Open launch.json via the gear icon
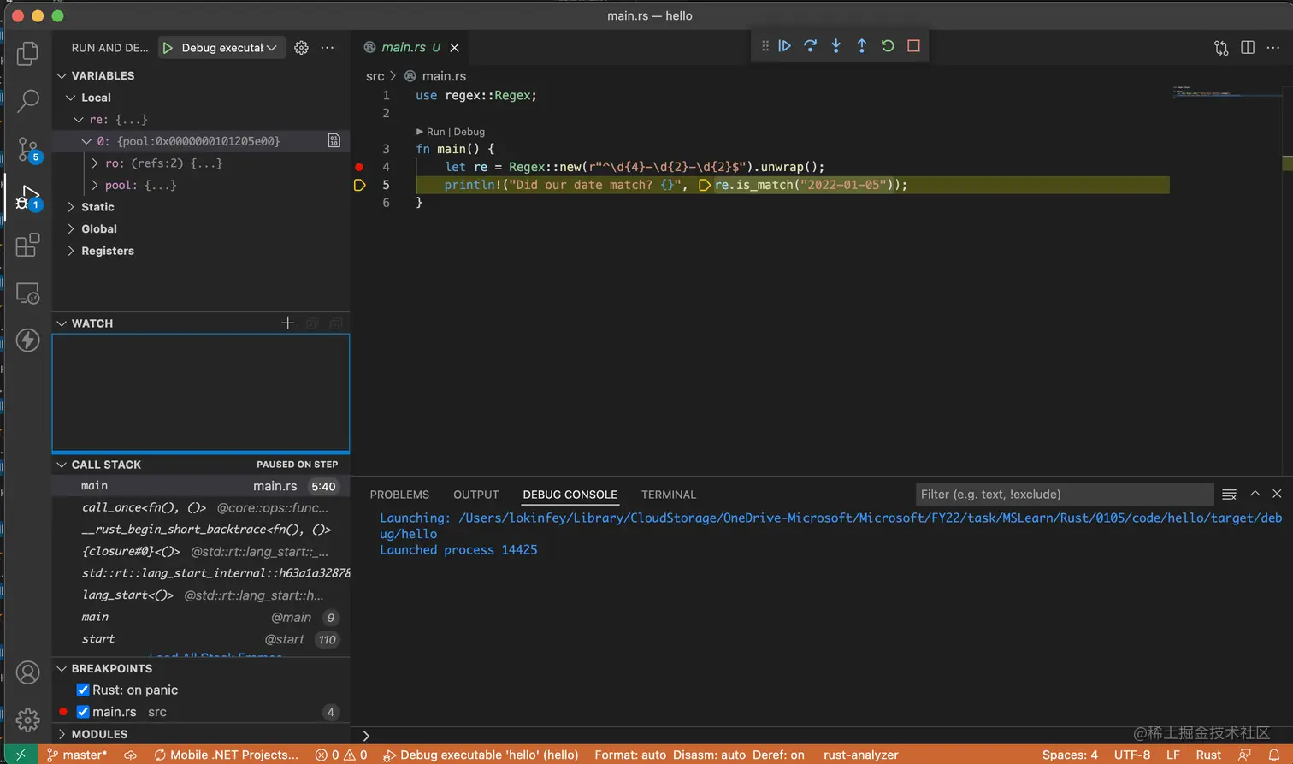The width and height of the screenshot is (1293, 764). click(301, 48)
